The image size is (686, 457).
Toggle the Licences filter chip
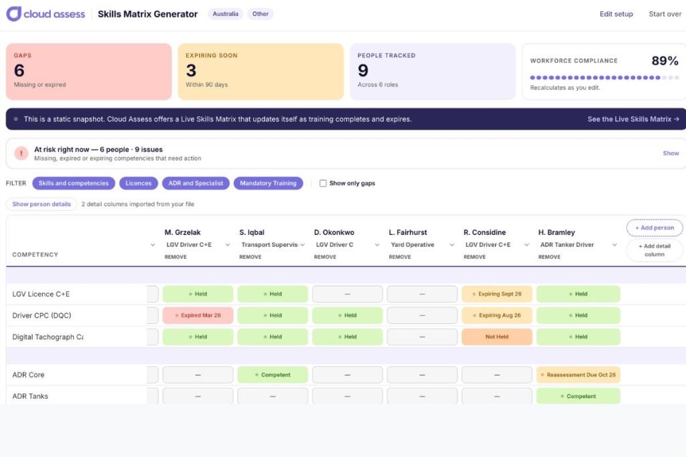click(x=138, y=183)
